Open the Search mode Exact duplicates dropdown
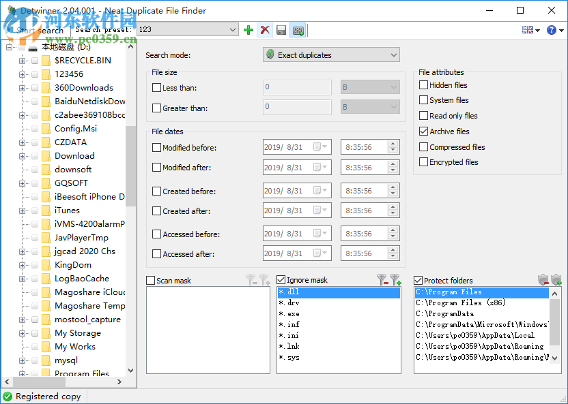The image size is (568, 404). (331, 55)
